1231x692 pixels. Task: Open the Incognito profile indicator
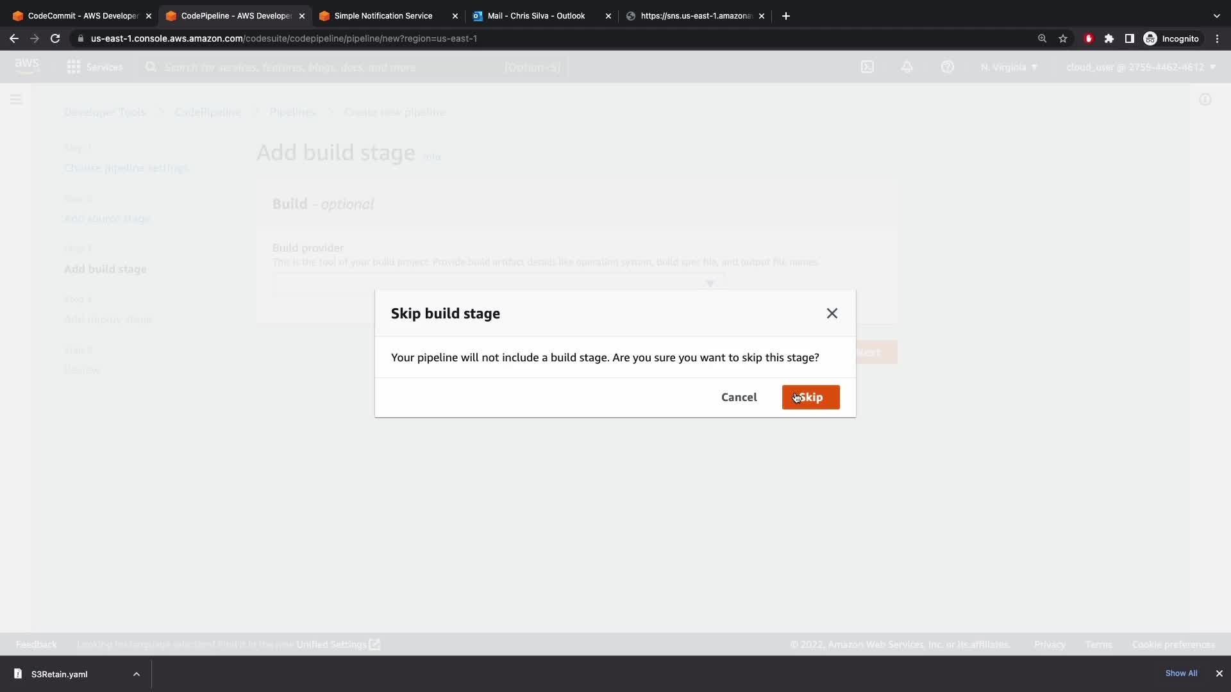pos(1171,38)
